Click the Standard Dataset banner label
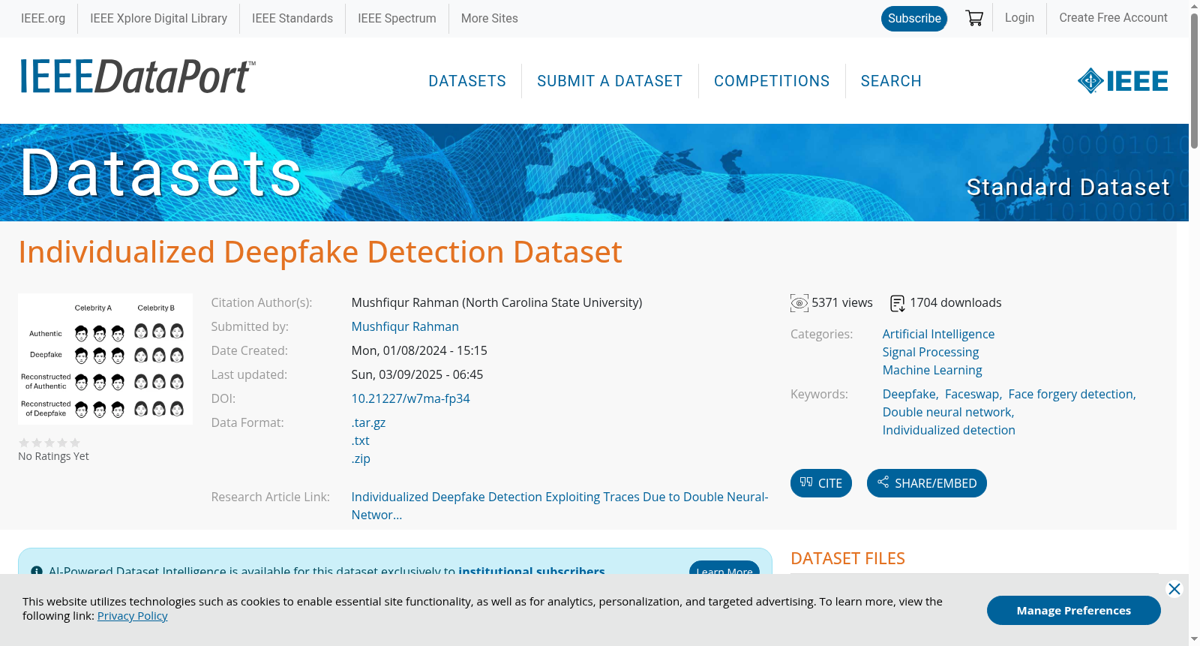The height and width of the screenshot is (646, 1200). [x=1068, y=187]
